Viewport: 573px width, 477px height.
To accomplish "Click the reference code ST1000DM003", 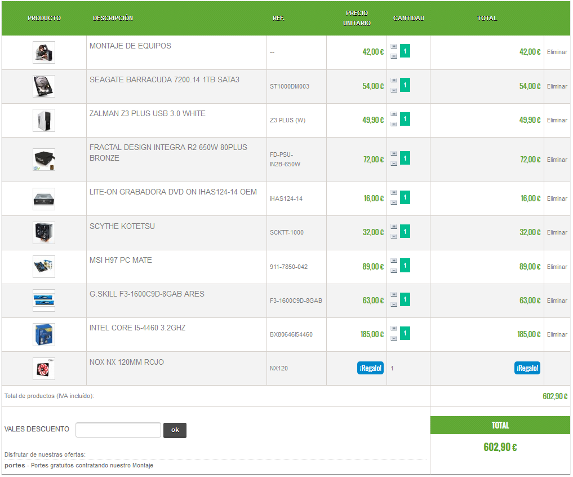I will (x=290, y=87).
